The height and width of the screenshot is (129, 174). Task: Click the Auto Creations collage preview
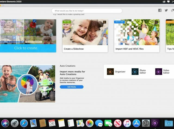coord(27,84)
